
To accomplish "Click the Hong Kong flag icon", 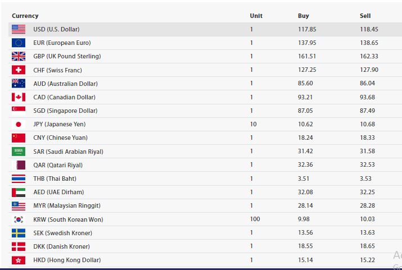I will 19,260.
